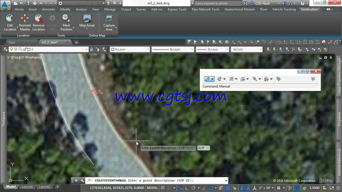This screenshot has width=342, height=192.
Task: Open the ByColor plot style dropdown
Action: click(247, 49)
